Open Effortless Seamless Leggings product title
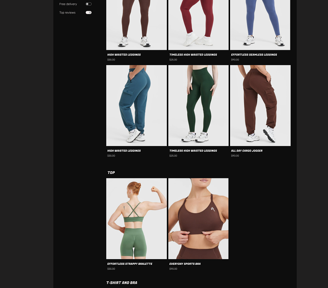The height and width of the screenshot is (288, 328). tap(254, 55)
